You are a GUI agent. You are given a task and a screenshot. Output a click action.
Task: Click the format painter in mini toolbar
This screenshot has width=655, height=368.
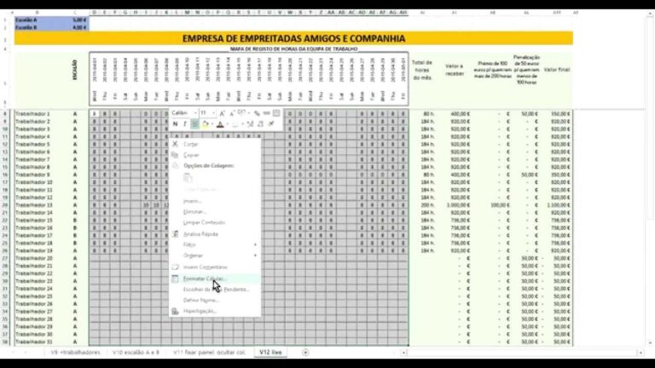pyautogui.click(x=271, y=124)
